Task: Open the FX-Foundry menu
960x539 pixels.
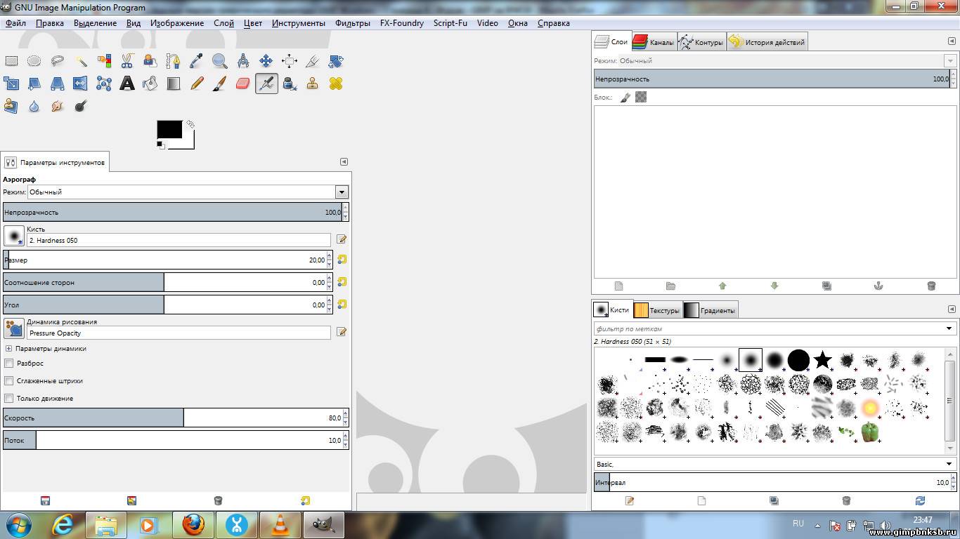Action: [x=402, y=23]
